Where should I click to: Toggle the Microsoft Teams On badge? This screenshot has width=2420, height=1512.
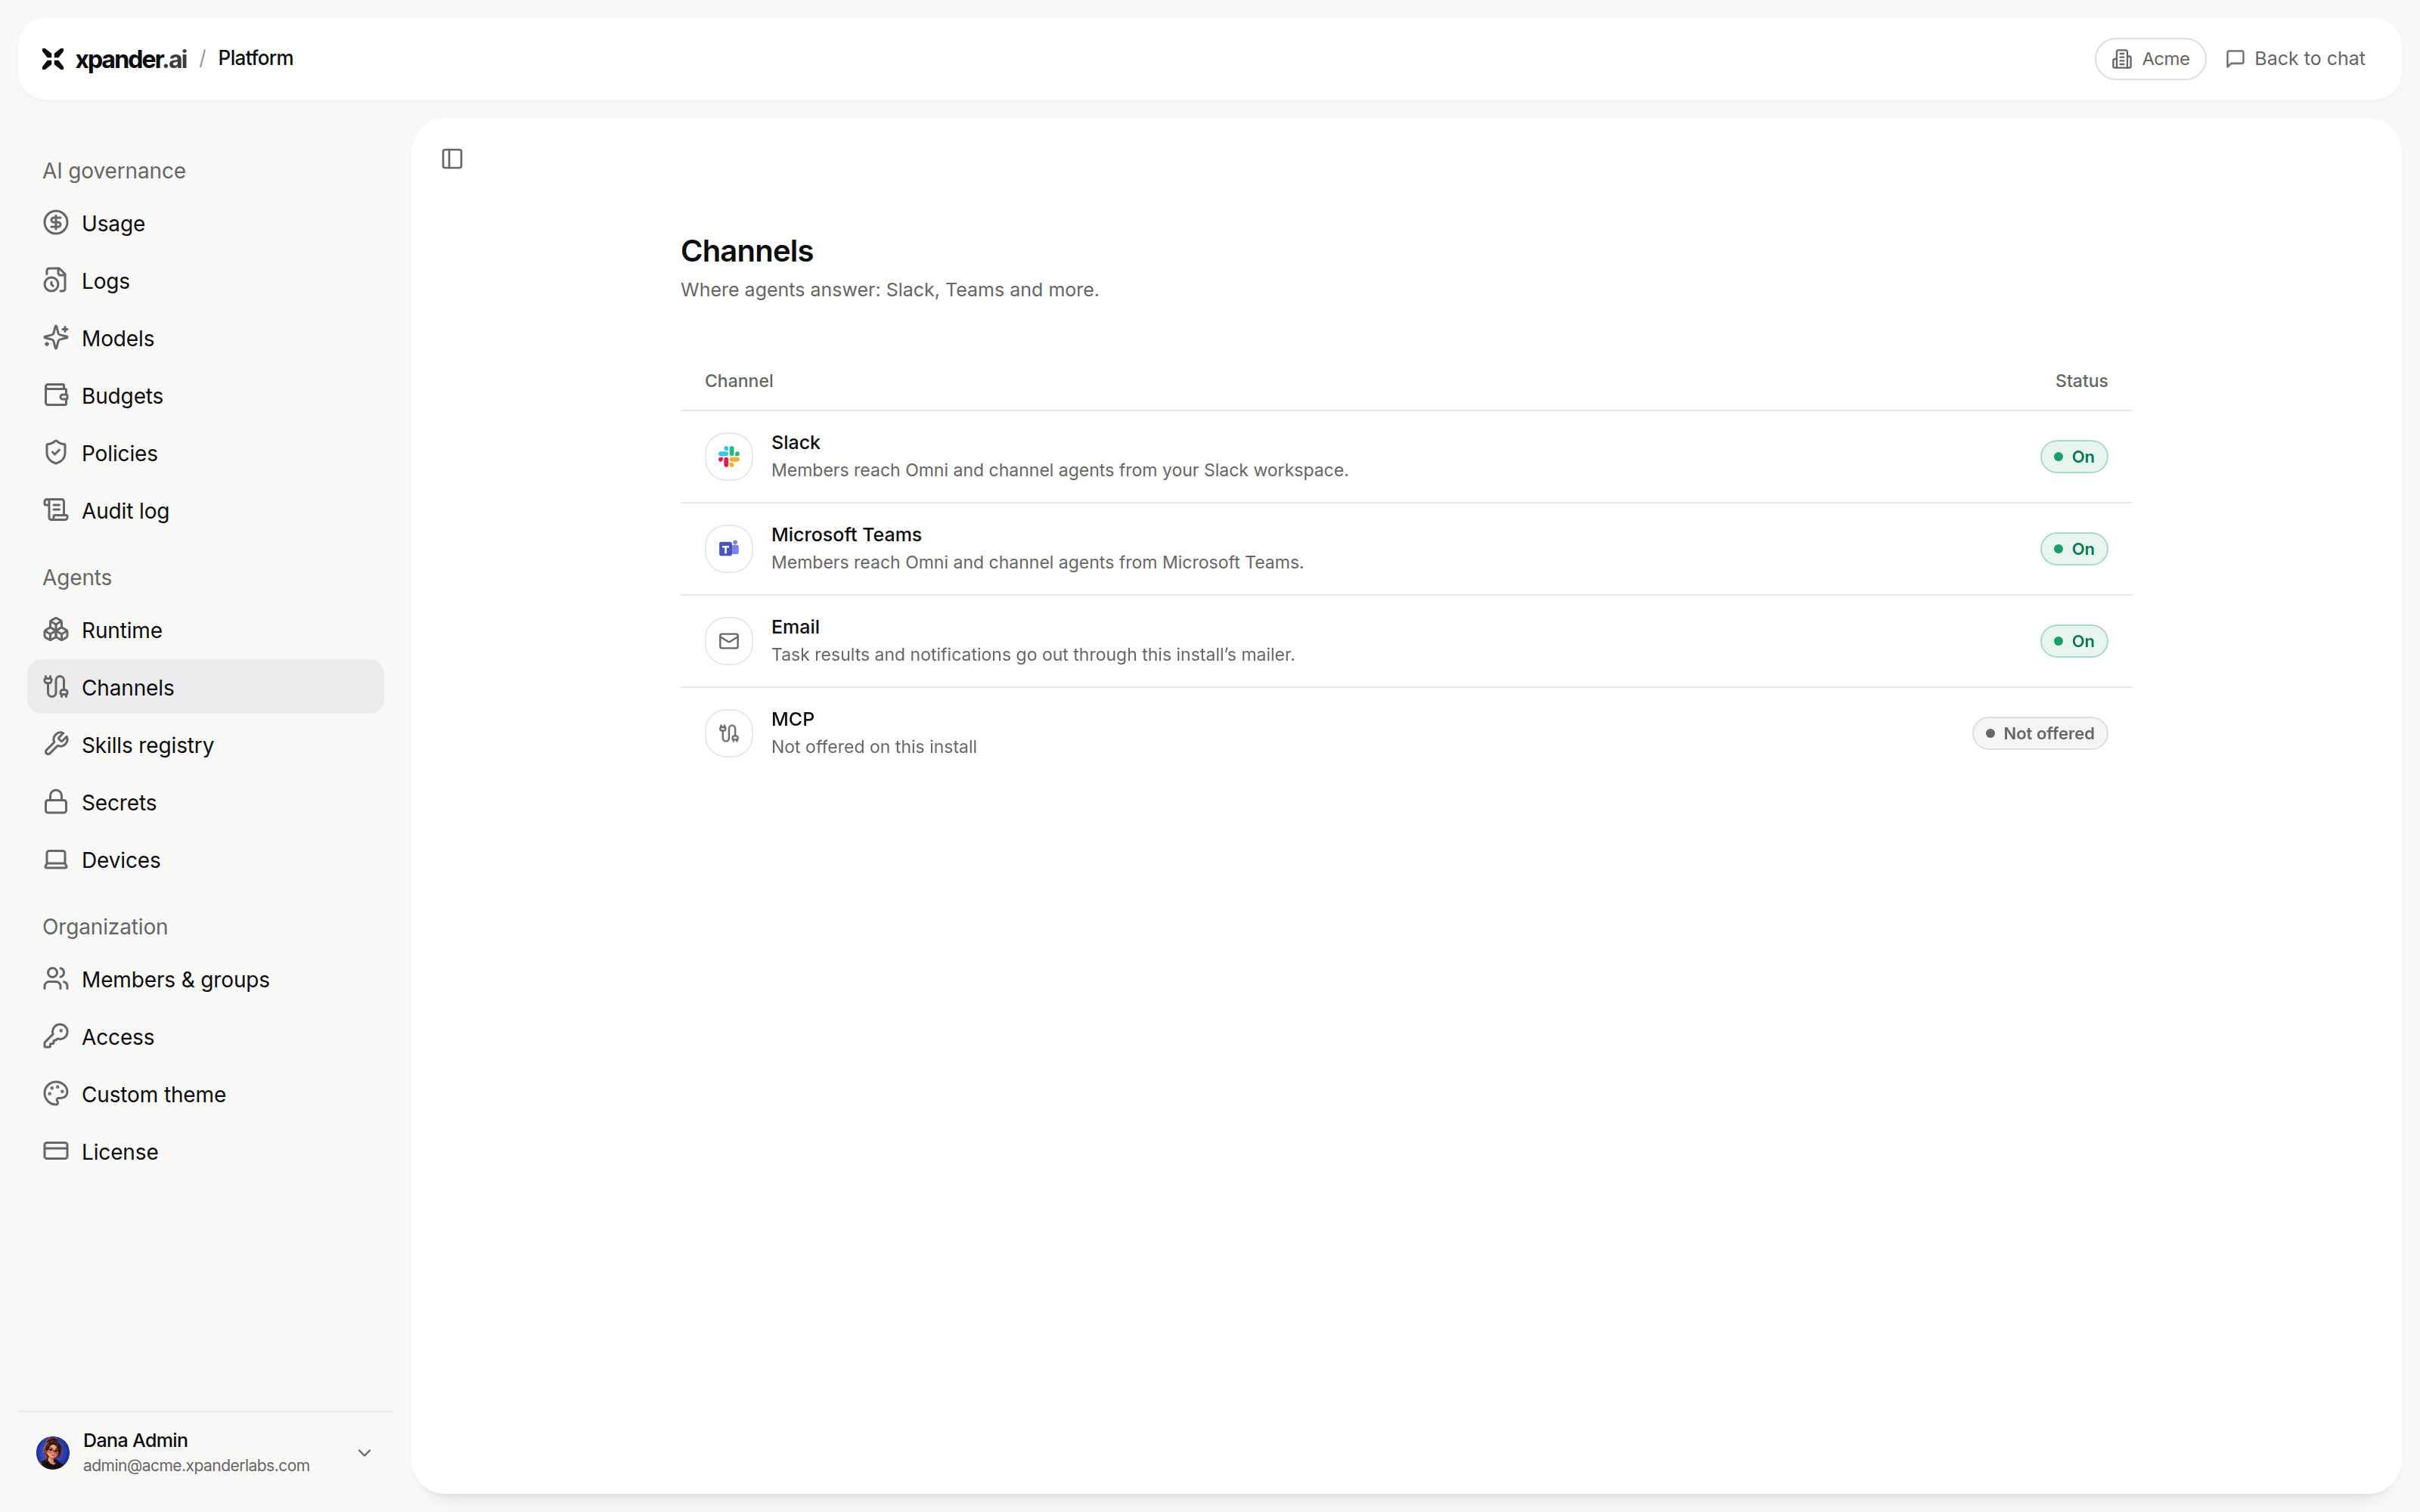pos(2074,549)
